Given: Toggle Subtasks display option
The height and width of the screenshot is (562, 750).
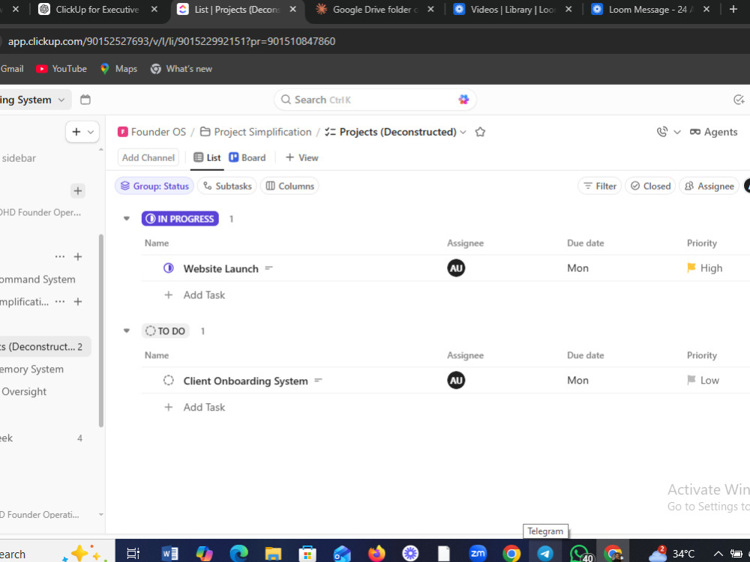Looking at the screenshot, I should coord(227,186).
